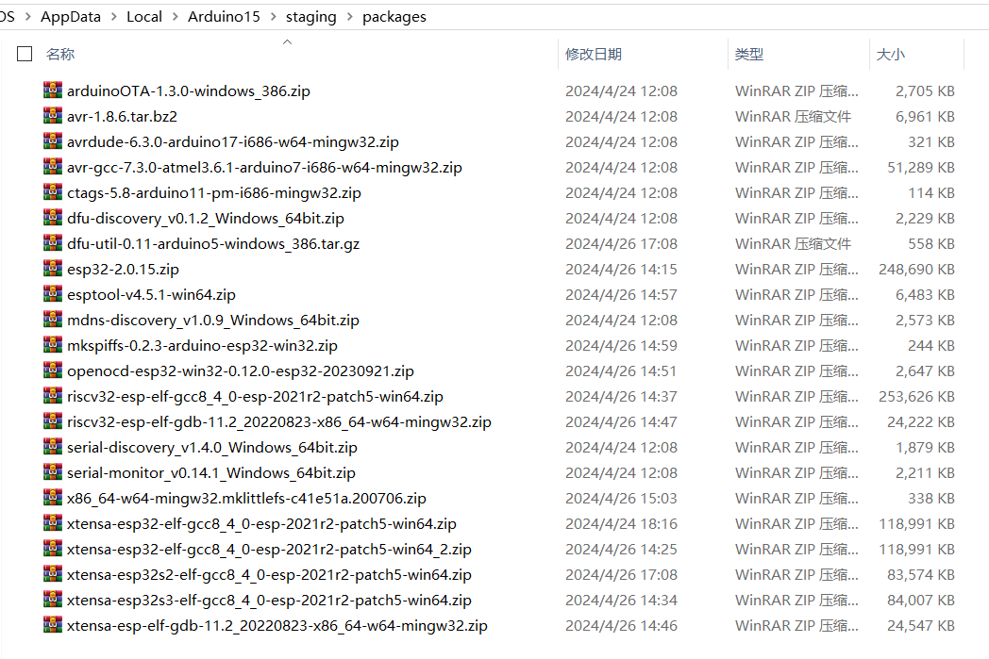Click the icon for riscv32-esp-elf-gdb-11.2 zip

coord(53,420)
